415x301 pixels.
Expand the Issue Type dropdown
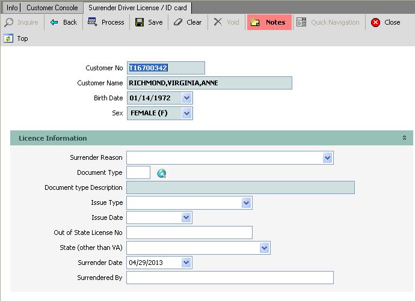pos(246,203)
